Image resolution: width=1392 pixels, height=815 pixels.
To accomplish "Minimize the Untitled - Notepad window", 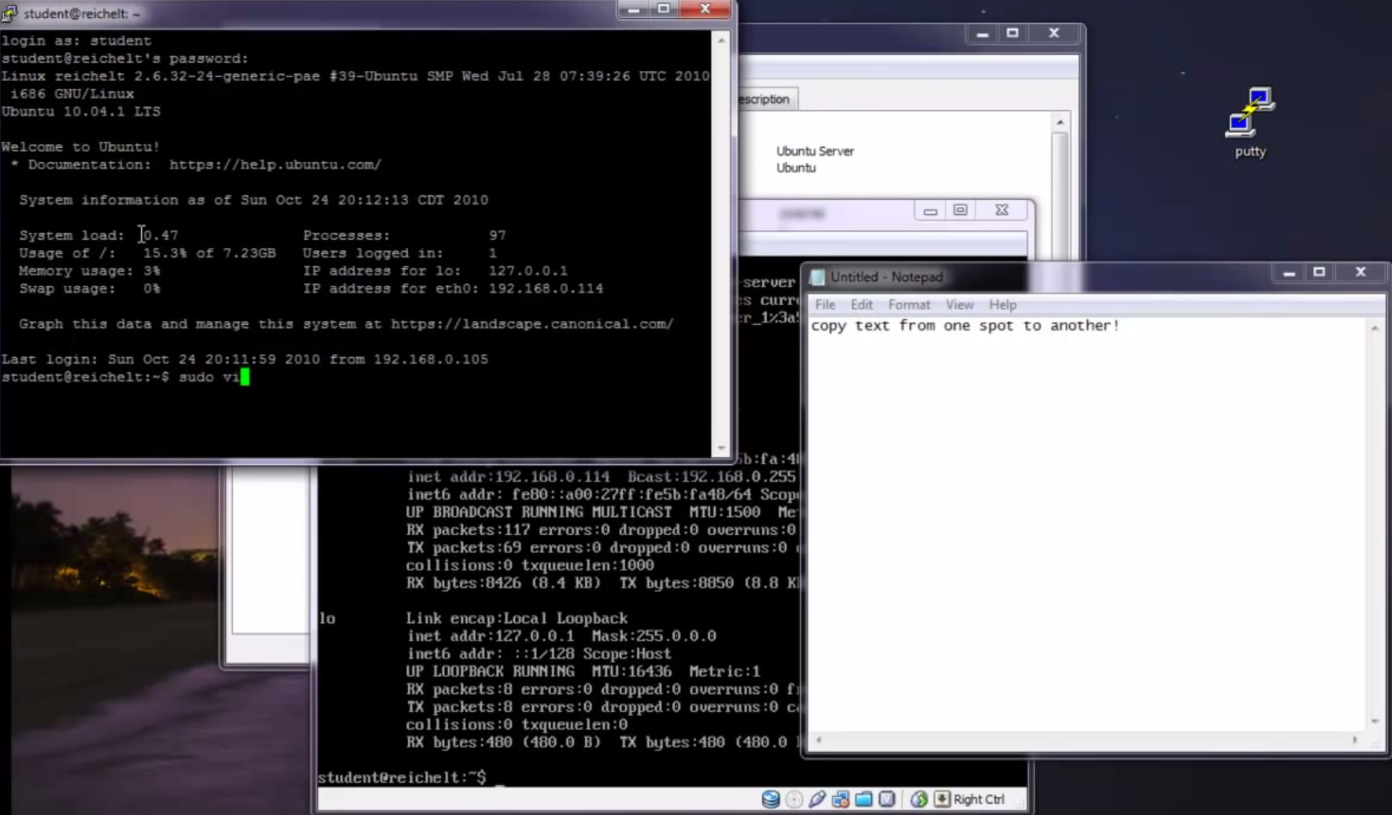I will (1289, 272).
